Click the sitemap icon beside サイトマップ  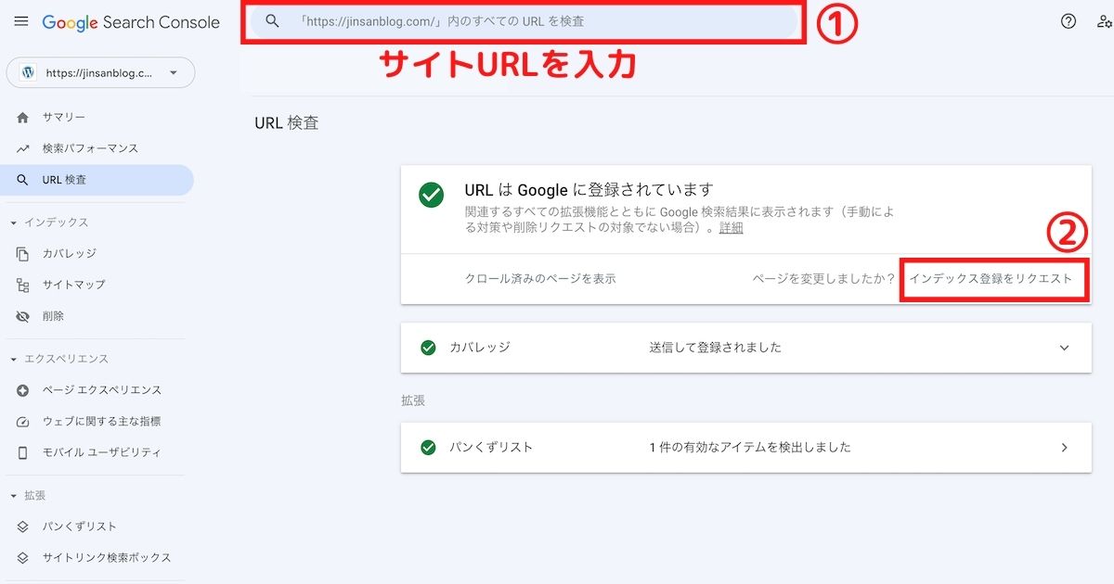[23, 285]
